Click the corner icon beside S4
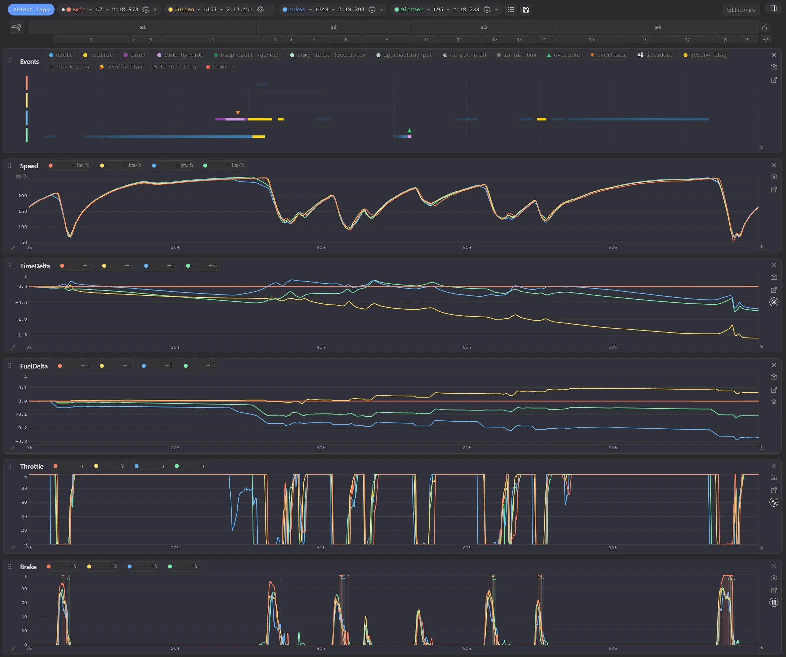This screenshot has width=786, height=657. click(765, 27)
